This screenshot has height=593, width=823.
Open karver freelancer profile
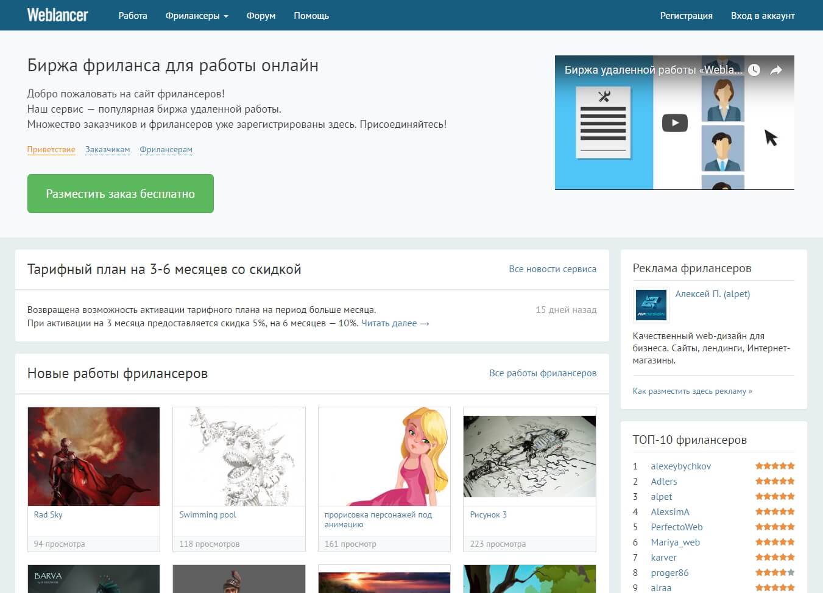pos(664,558)
